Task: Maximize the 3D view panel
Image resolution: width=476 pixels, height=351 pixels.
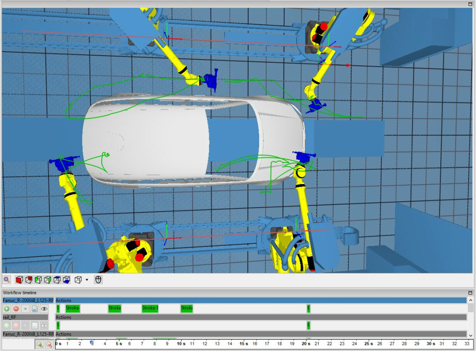Action: (x=470, y=4)
